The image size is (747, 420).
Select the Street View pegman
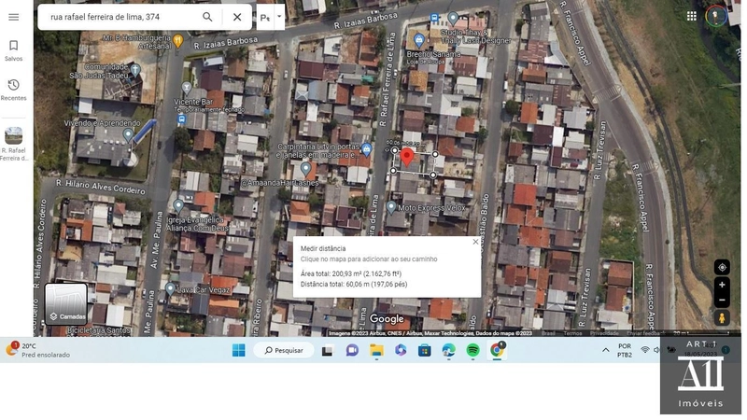pos(722,318)
